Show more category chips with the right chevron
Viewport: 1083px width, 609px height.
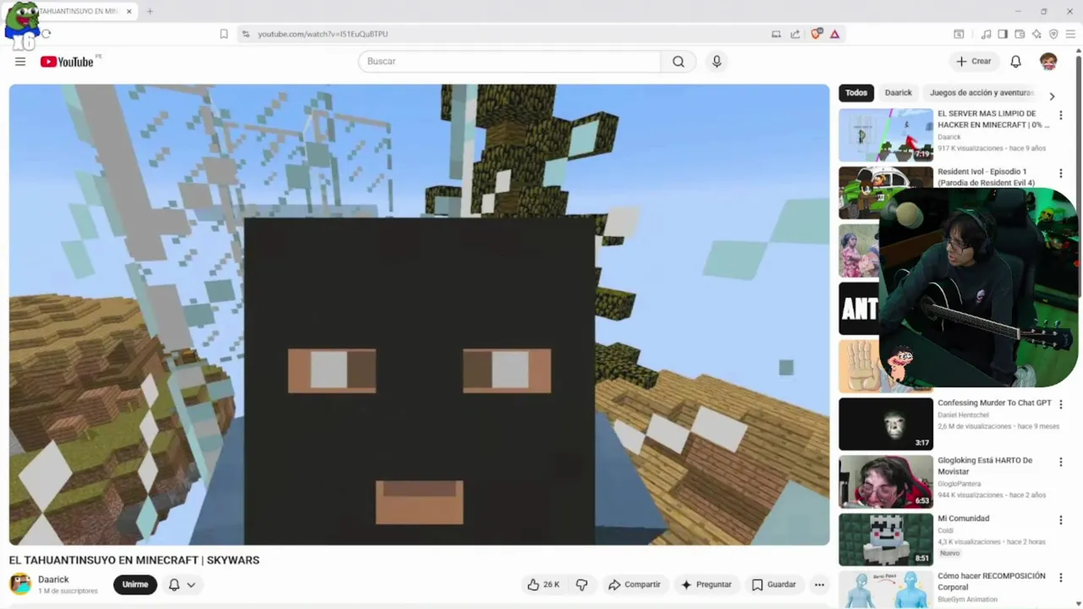(1052, 96)
